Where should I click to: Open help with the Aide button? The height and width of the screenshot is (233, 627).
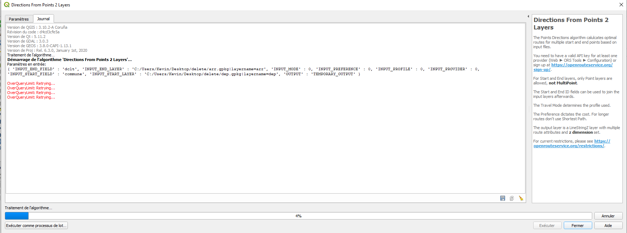608,226
